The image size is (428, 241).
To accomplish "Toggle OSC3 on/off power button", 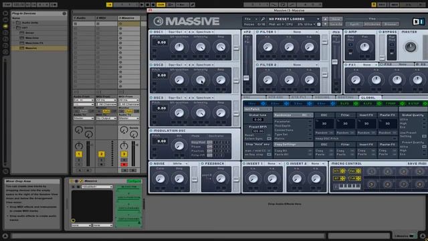I will tap(151, 98).
